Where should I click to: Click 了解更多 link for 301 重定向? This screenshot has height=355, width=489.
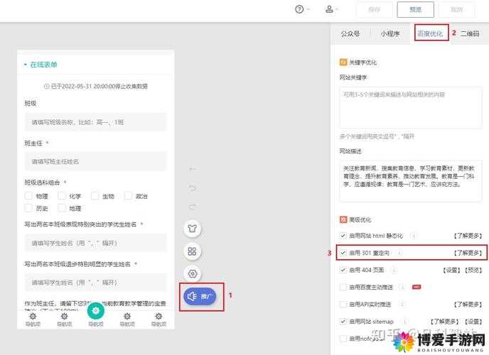[468, 253]
